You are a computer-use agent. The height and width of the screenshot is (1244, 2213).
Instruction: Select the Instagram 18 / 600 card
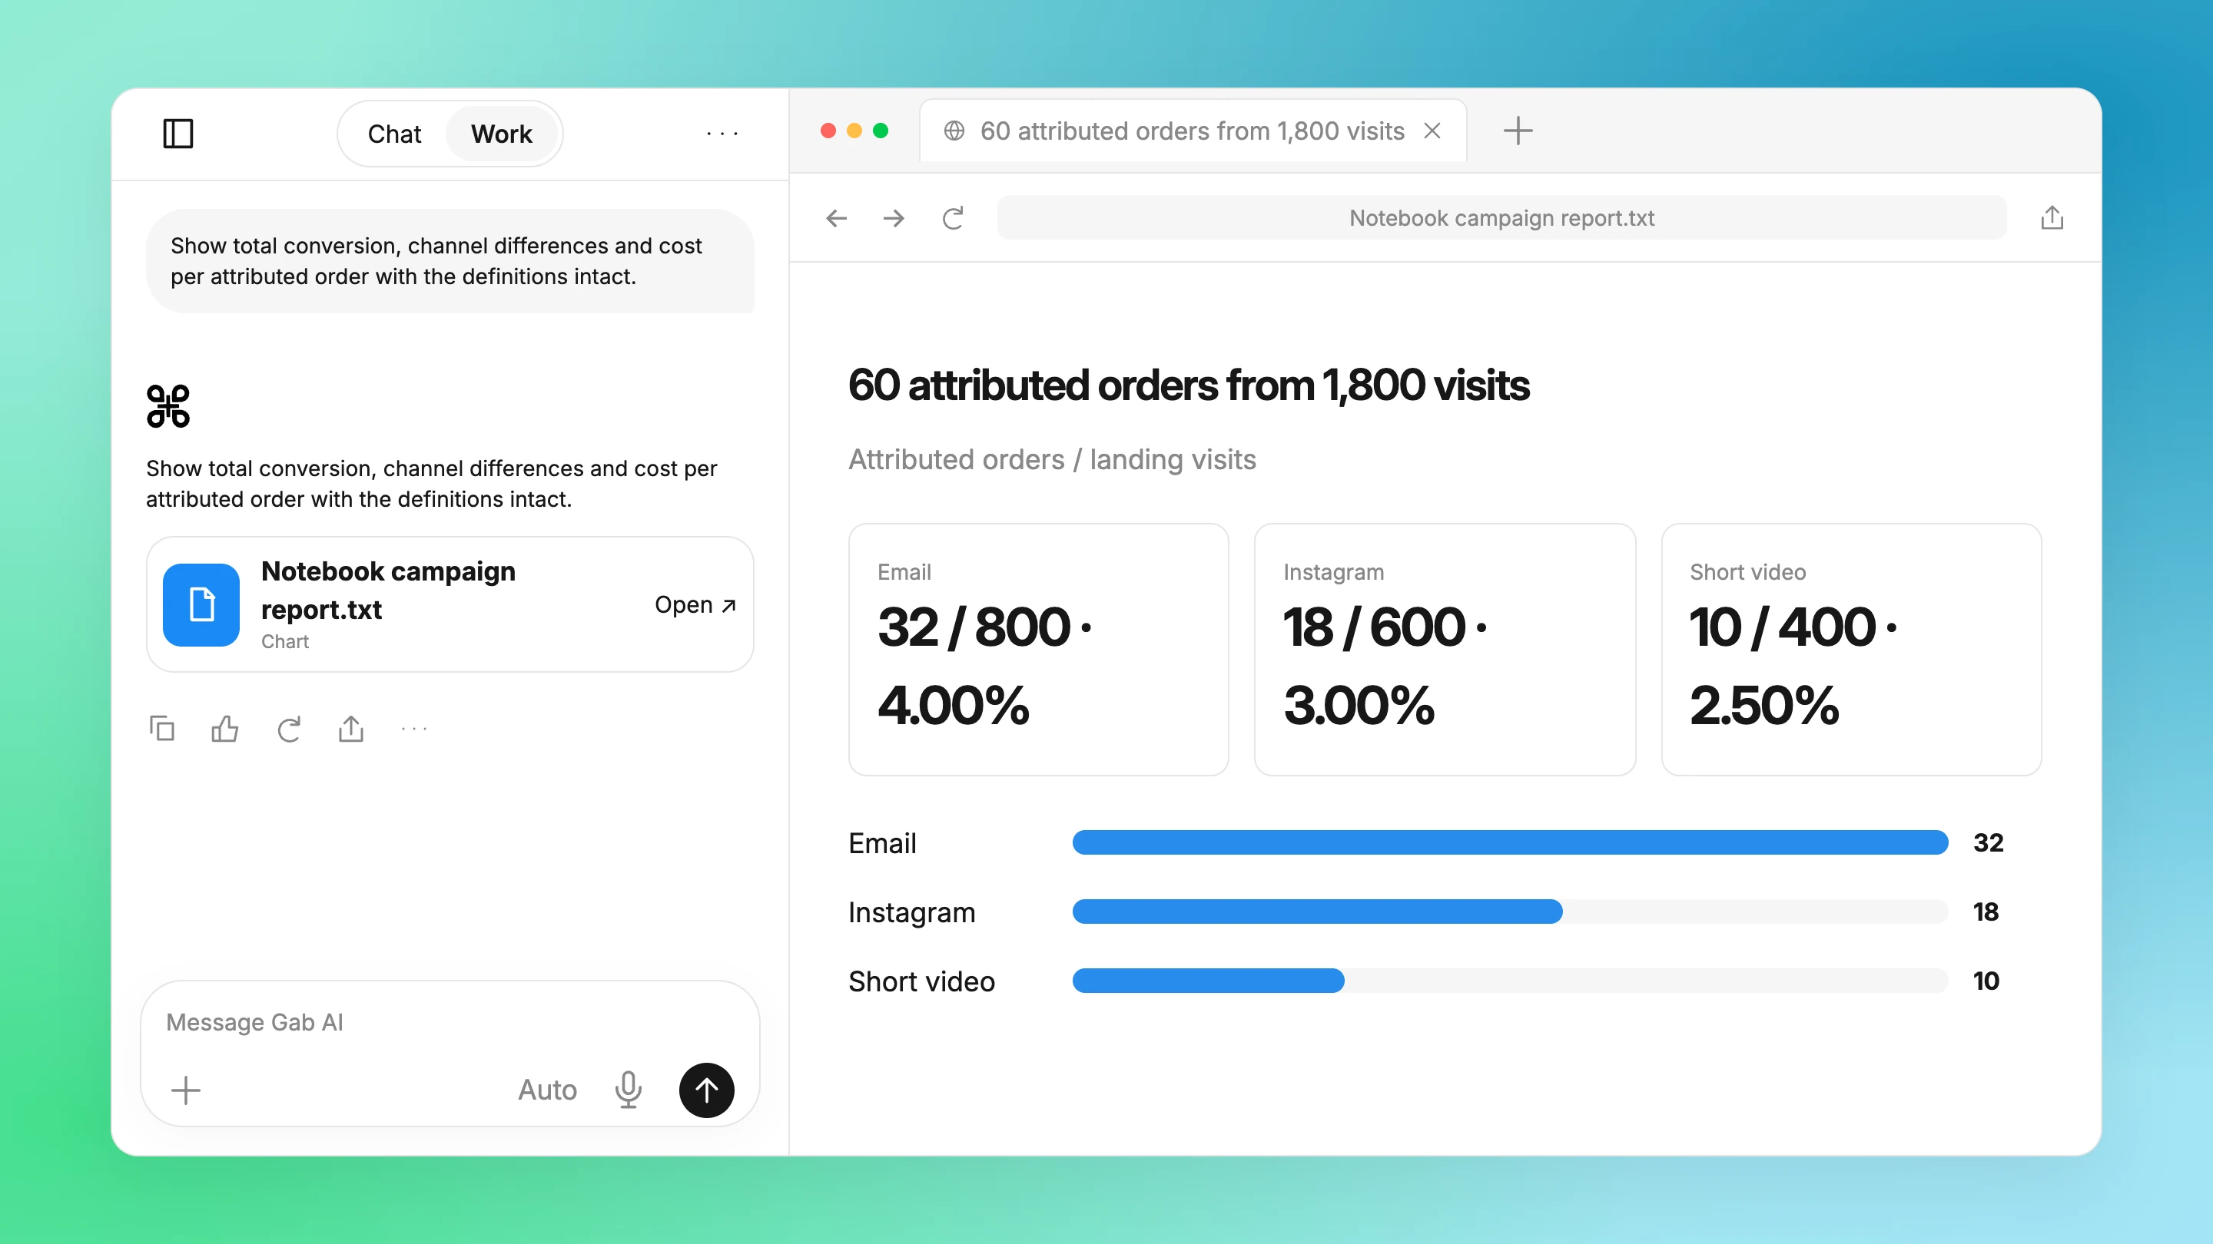1444,649
